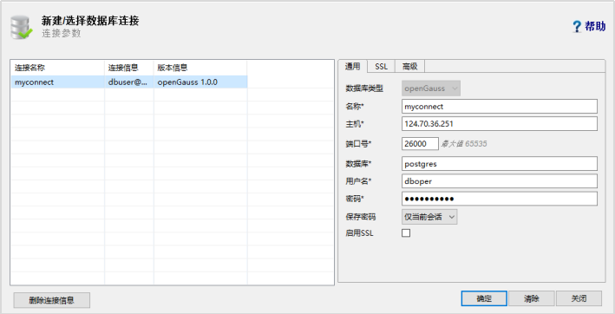Click the dbuser@... connection info cell
The width and height of the screenshot is (615, 314).
click(129, 82)
